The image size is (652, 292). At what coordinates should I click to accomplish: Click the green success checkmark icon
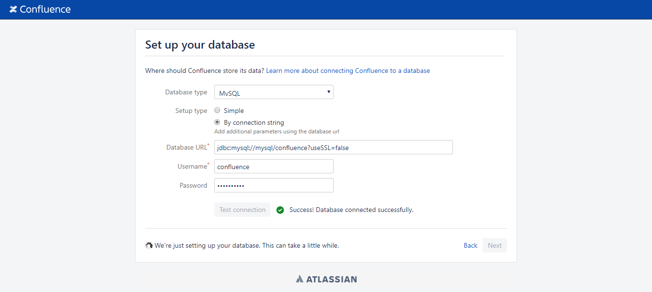point(280,210)
